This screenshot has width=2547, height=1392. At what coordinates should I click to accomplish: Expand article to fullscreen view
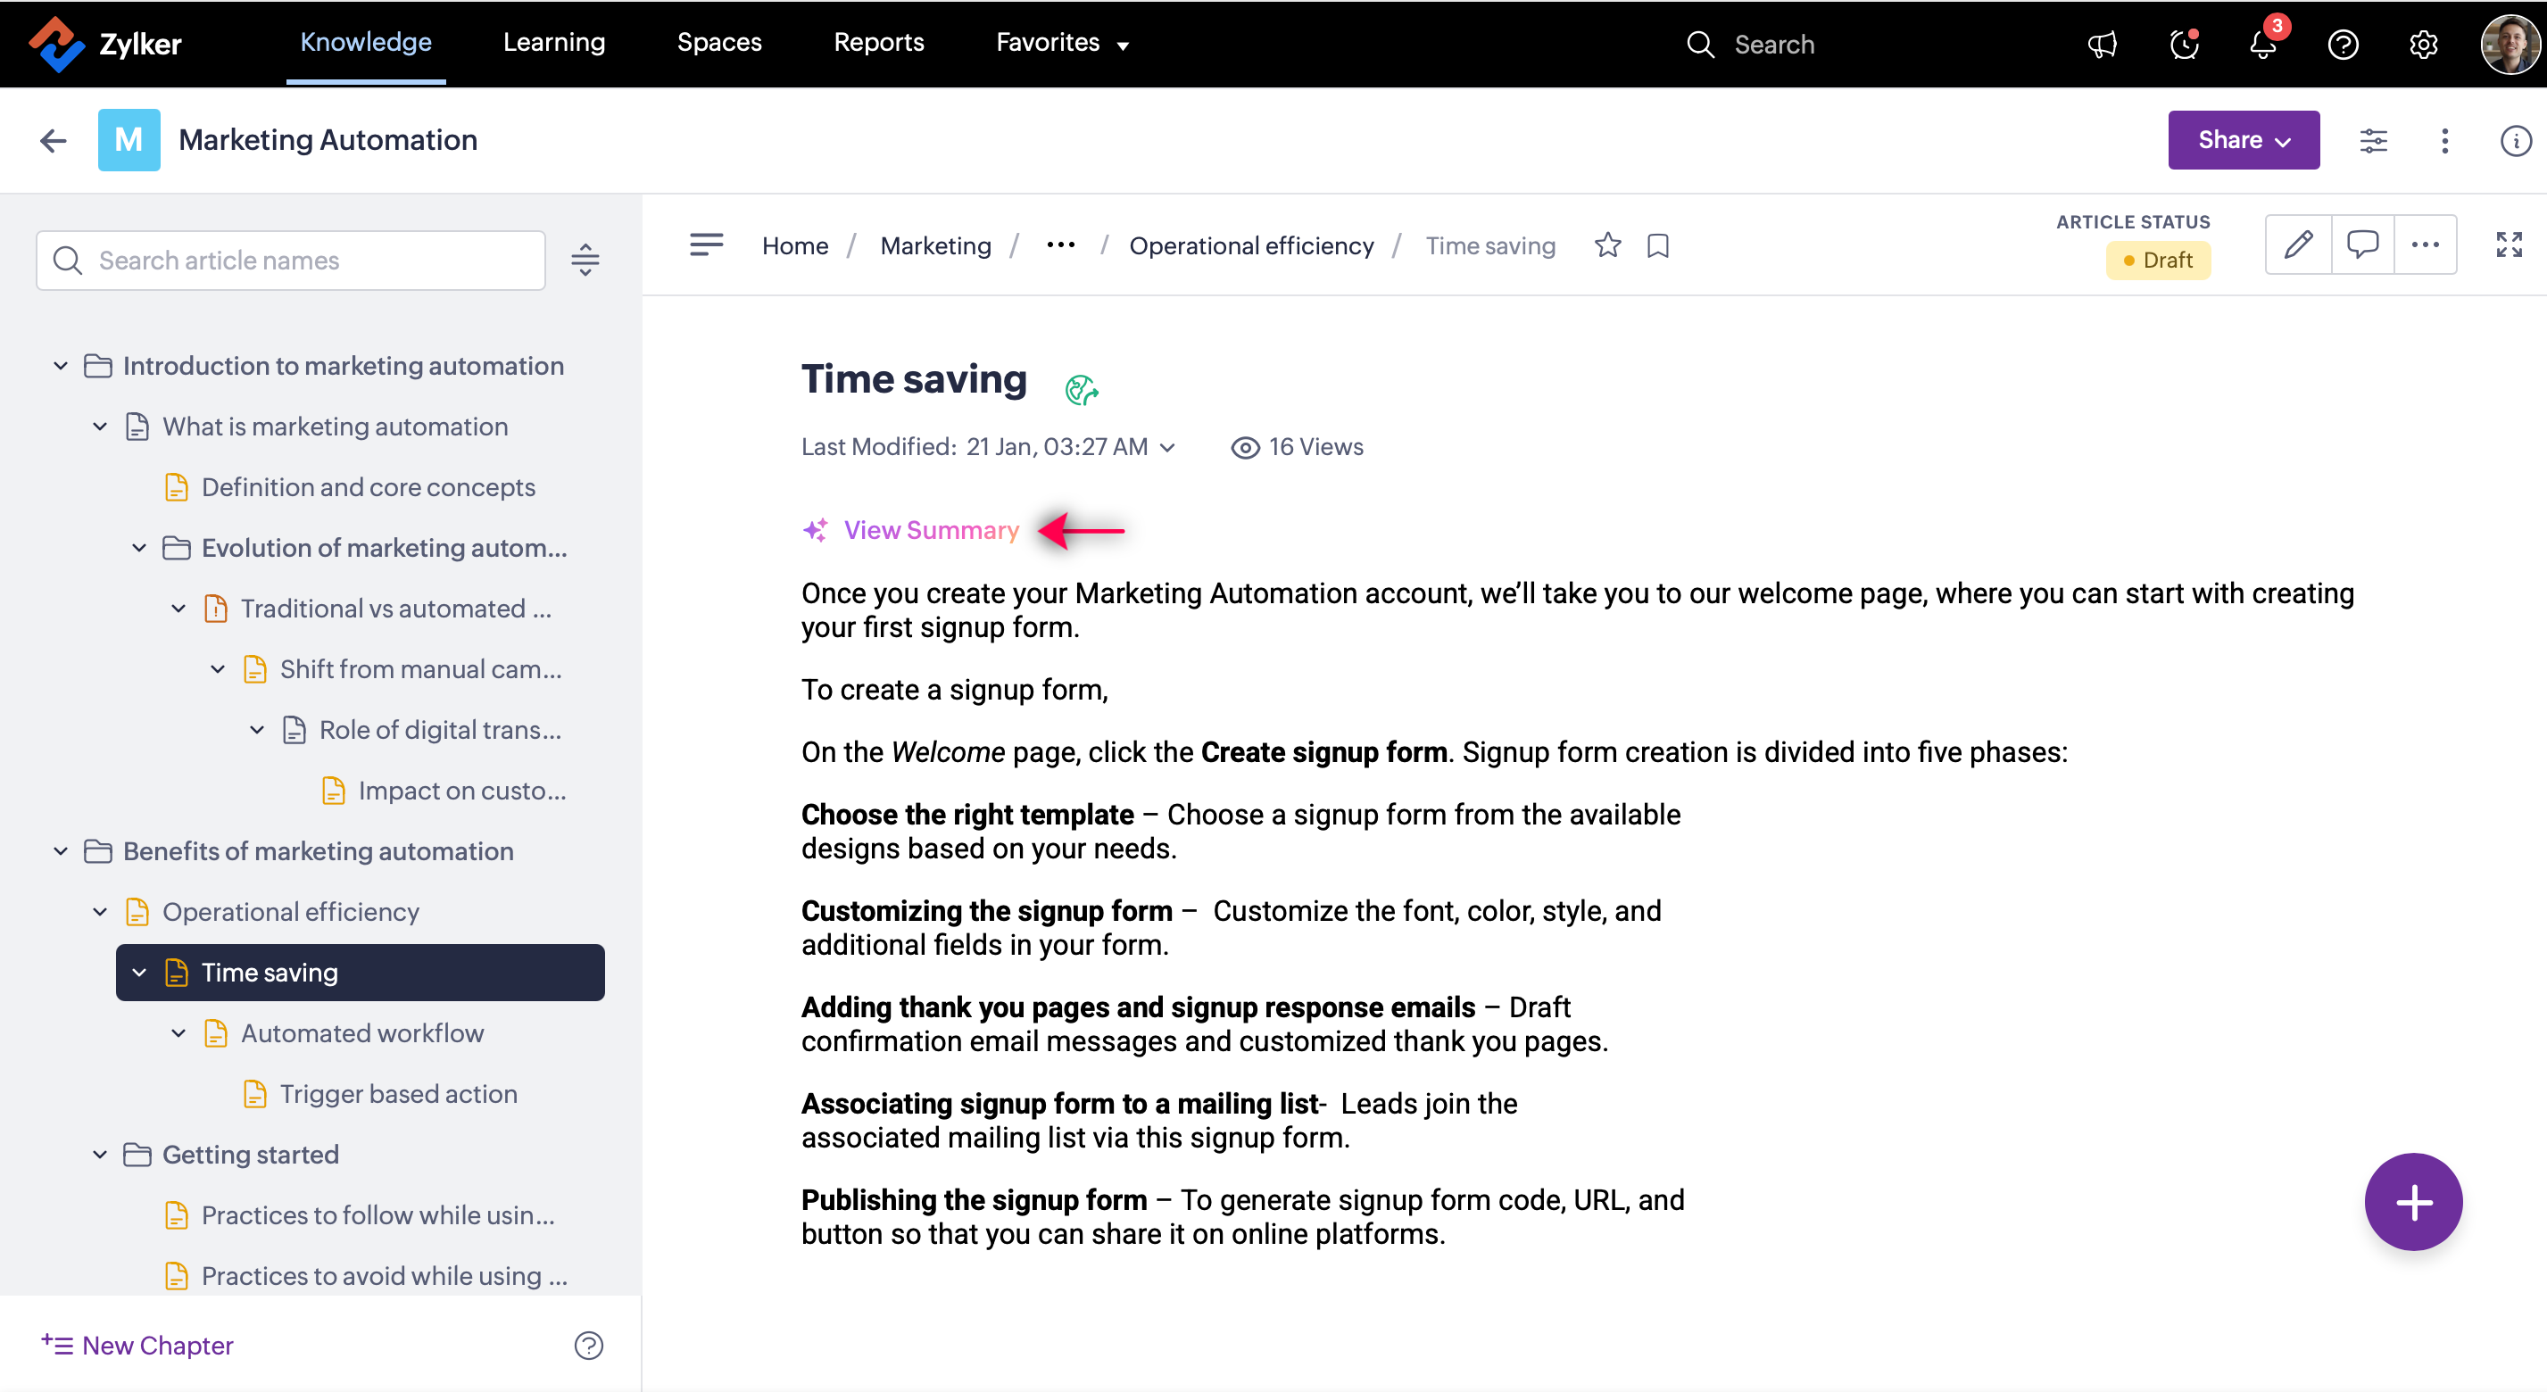2510,244
